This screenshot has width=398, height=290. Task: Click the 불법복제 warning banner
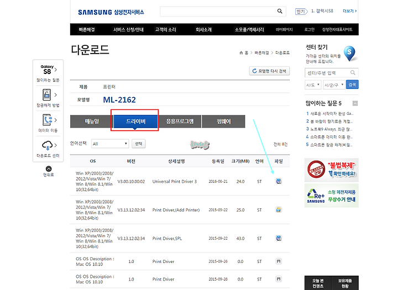click(x=332, y=170)
